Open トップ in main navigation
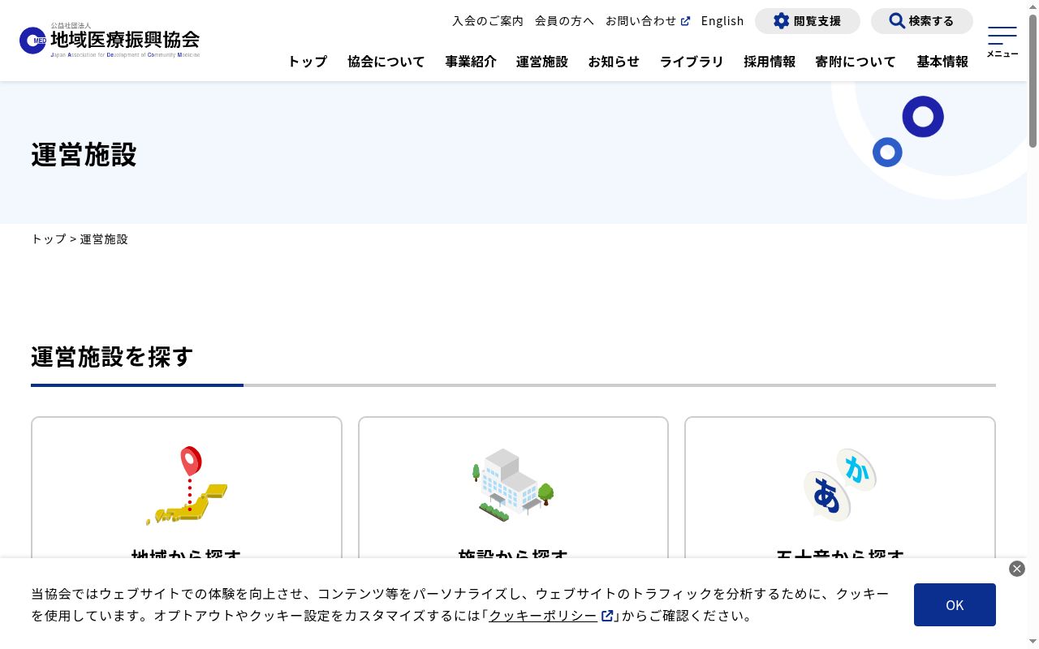 click(308, 62)
